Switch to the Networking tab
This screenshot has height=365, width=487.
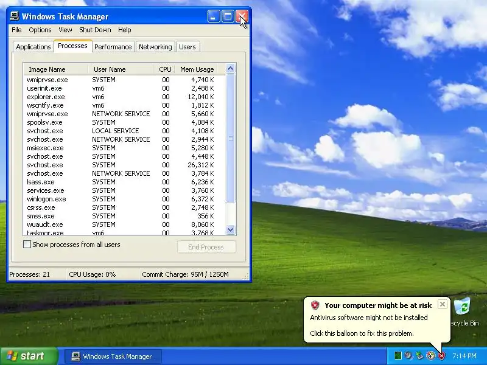click(x=155, y=47)
